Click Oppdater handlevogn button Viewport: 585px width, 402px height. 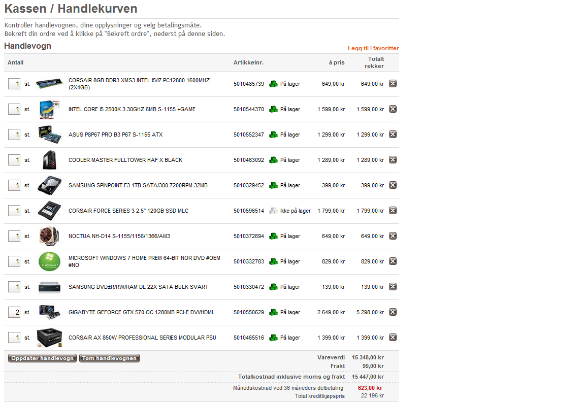(x=42, y=358)
